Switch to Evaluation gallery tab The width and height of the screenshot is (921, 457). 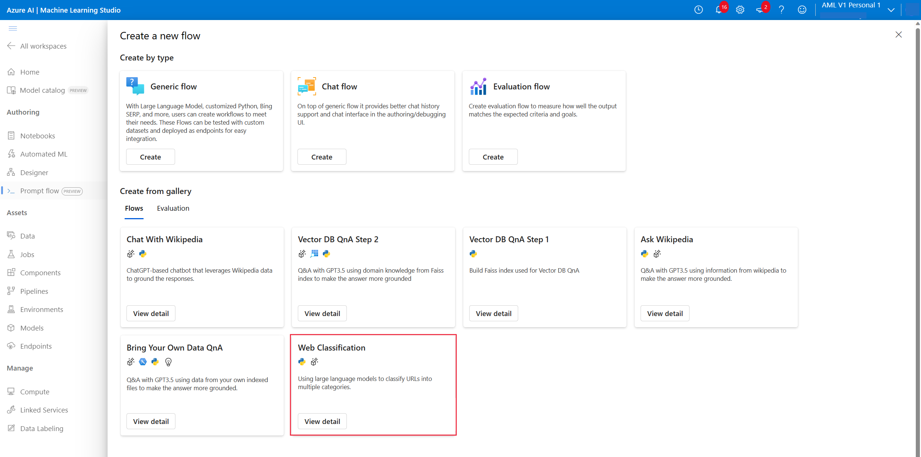coord(173,208)
